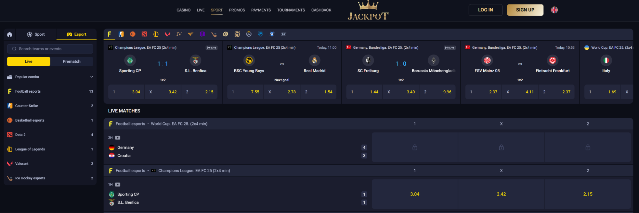Select StarCraft SC icon at filter bar end

tap(284, 34)
